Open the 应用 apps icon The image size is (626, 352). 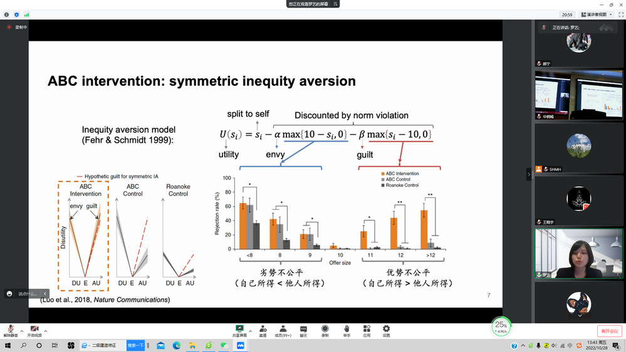click(x=367, y=330)
